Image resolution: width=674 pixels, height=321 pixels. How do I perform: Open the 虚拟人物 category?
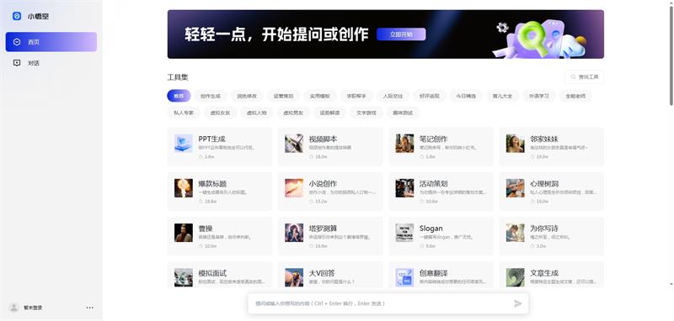257,113
